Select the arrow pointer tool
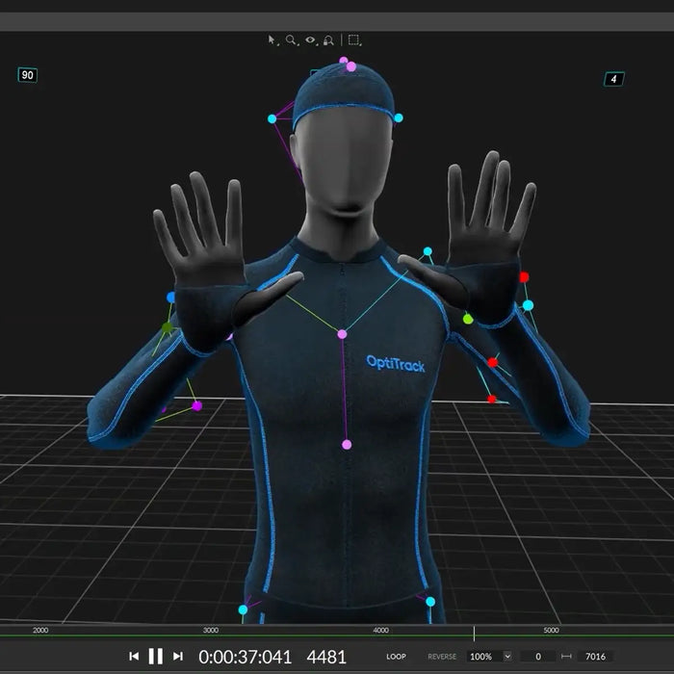Screen dimensions: 674x674 272,40
